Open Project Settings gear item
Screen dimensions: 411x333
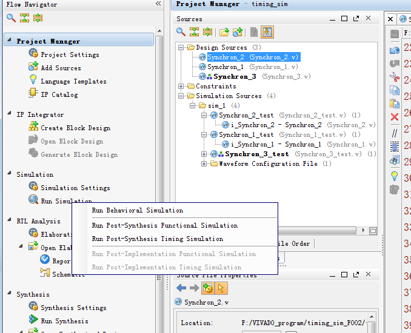click(x=64, y=54)
